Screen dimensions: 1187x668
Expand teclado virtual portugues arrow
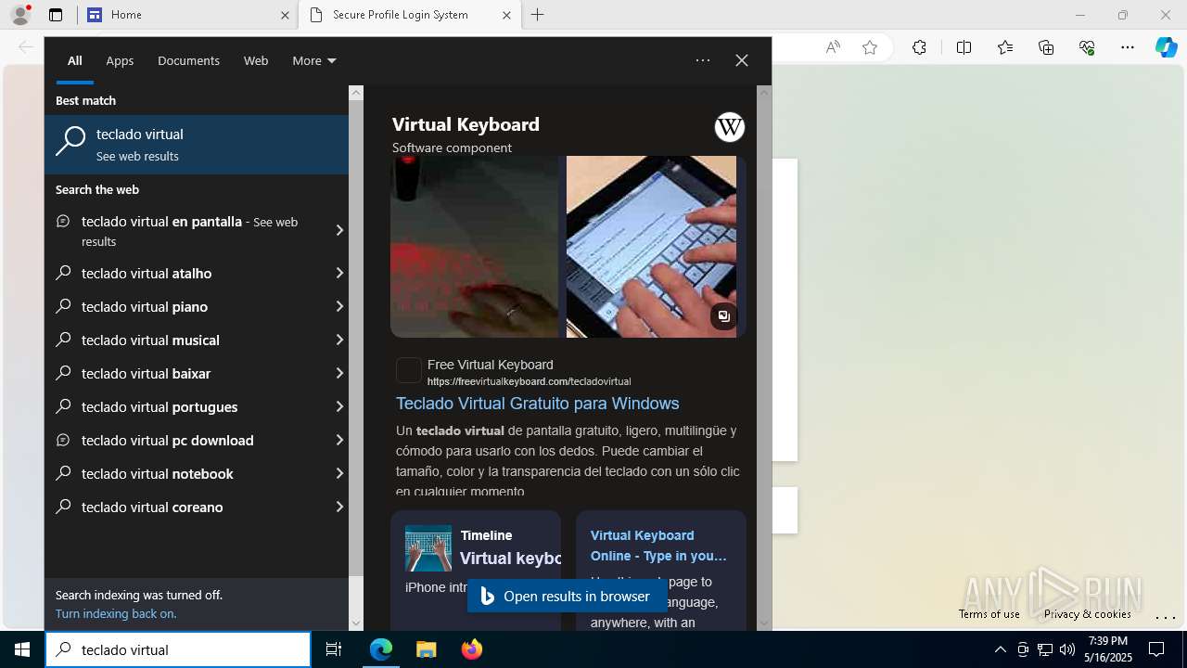tap(338, 406)
